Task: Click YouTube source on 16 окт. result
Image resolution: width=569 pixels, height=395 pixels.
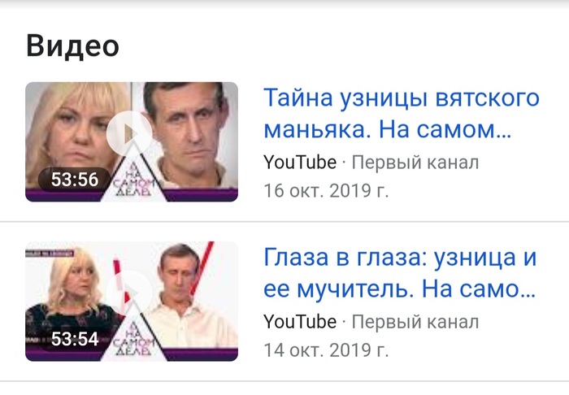Action: [x=300, y=162]
